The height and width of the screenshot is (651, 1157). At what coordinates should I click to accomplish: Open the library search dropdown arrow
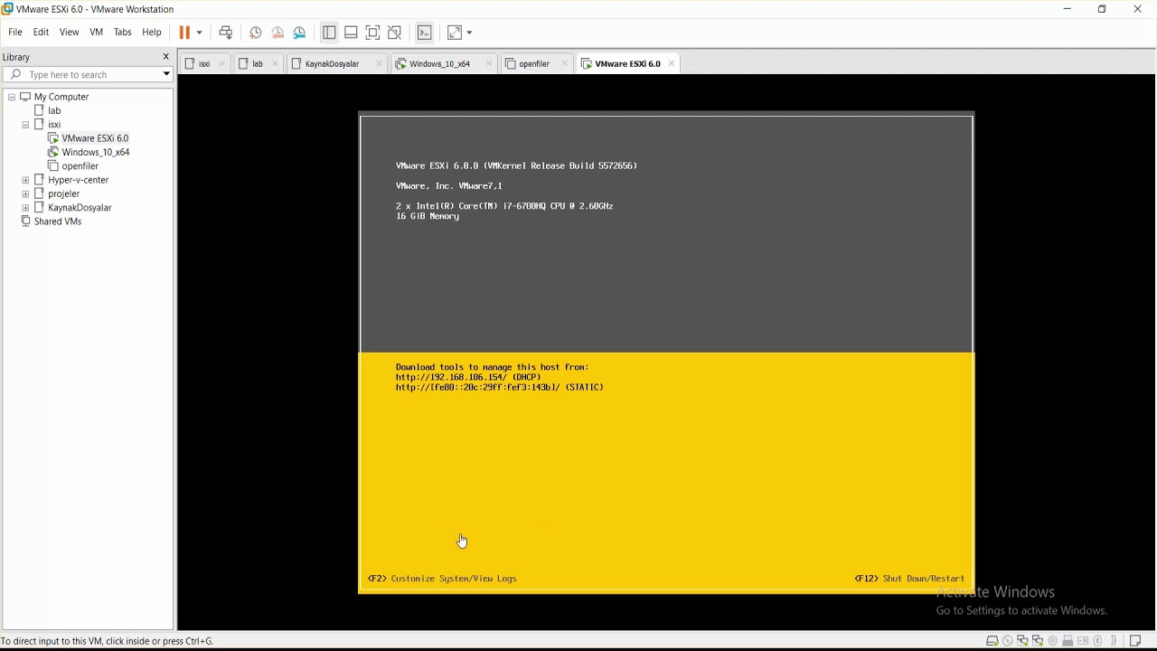tap(167, 75)
